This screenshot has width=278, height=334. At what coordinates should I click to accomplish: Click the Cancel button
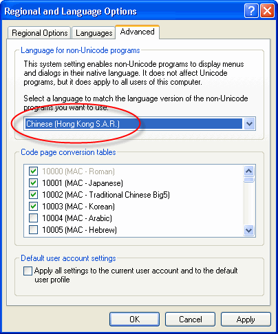190,320
